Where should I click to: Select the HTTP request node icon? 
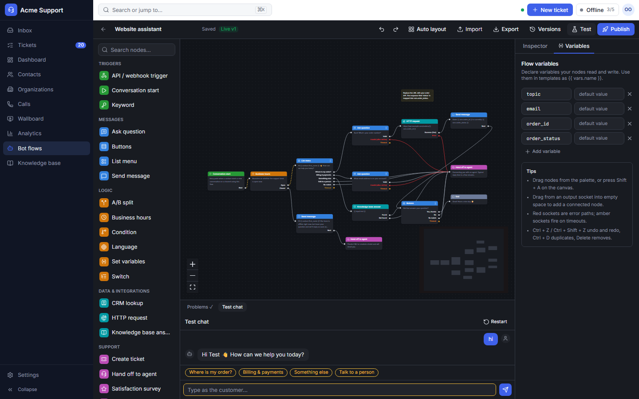pos(104,318)
